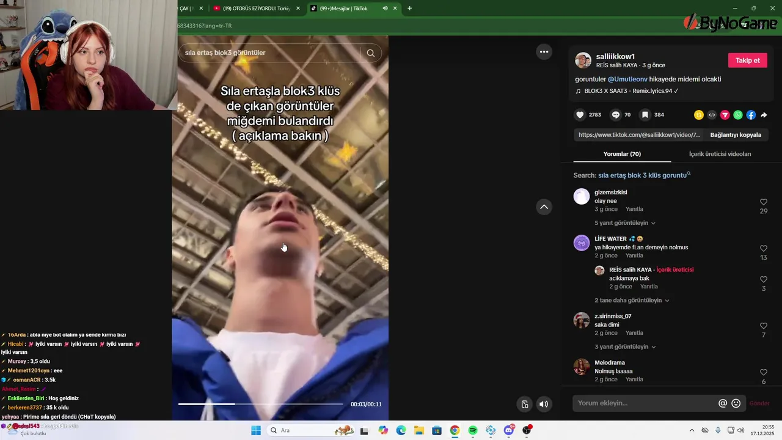Viewport: 782px width, 440px height.
Task: Click 'Yanıtla' under z.sirinmiss_07's comment
Action: (x=634, y=333)
